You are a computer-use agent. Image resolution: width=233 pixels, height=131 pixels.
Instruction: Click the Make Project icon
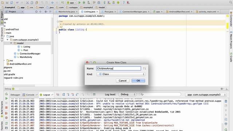tap(63, 3)
